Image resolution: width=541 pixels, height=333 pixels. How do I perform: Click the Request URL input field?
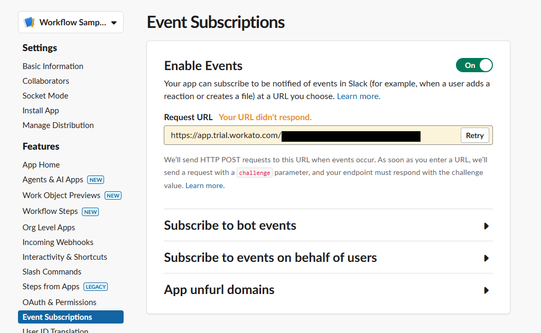click(312, 135)
